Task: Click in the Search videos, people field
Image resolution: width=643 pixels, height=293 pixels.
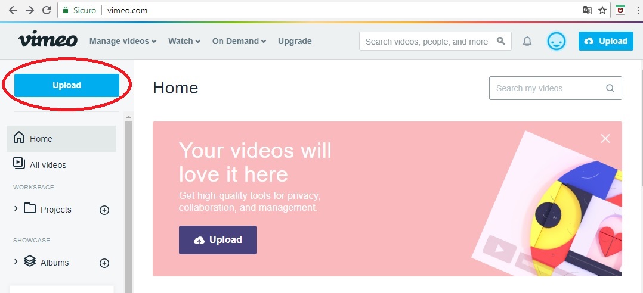Action: click(435, 41)
